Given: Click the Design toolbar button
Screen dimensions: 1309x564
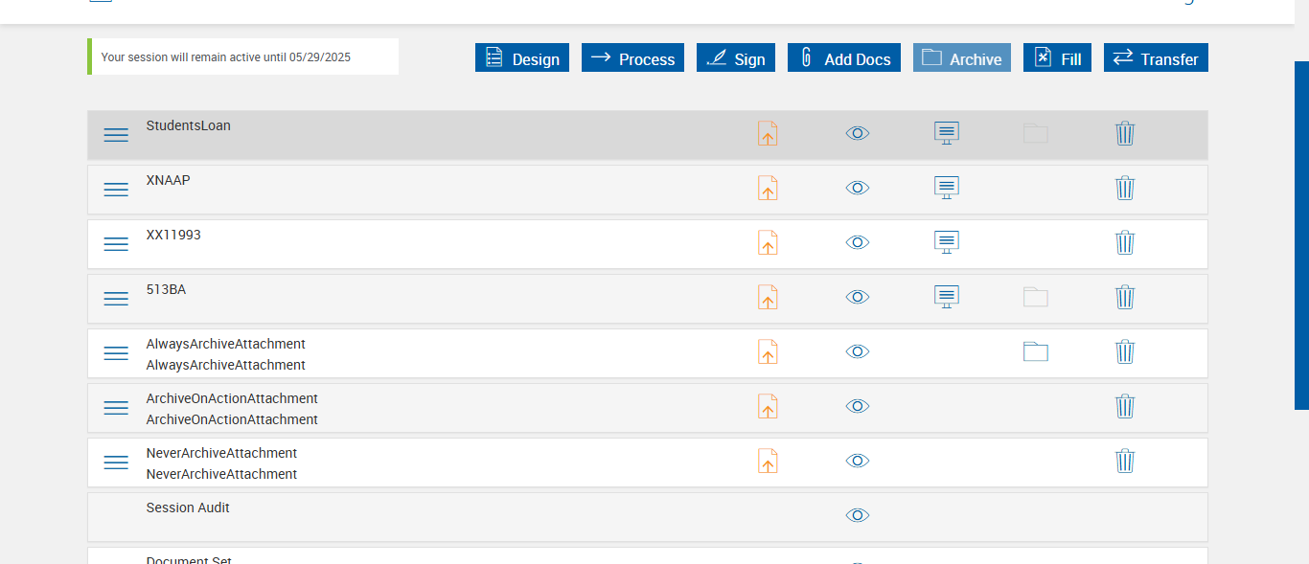Looking at the screenshot, I should point(522,58).
